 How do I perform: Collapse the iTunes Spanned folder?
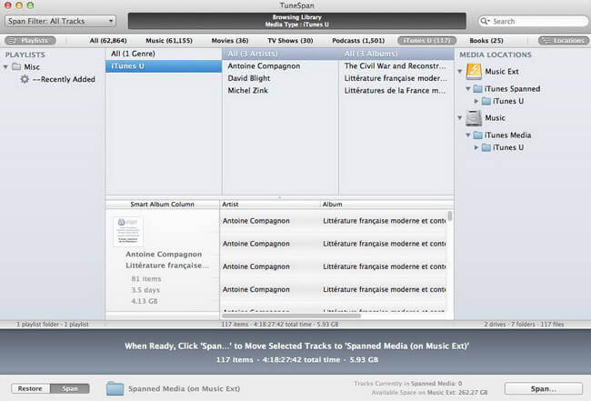[468, 89]
